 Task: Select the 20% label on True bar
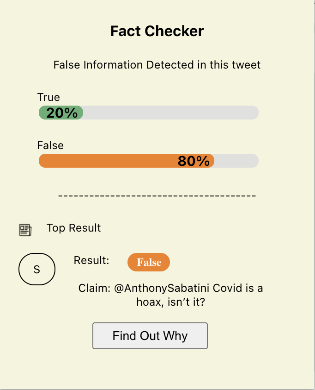(61, 112)
